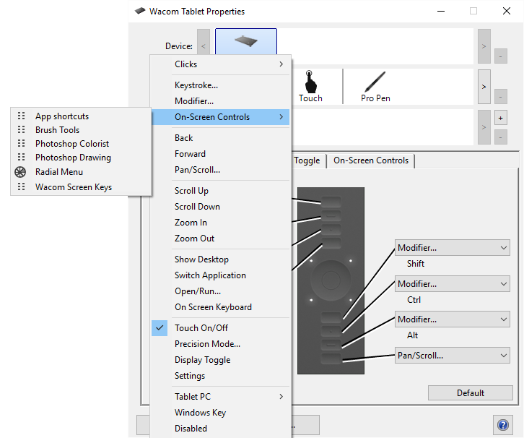This screenshot has width=524, height=438.
Task: Choose Open/Run... from the menu
Action: point(221,291)
